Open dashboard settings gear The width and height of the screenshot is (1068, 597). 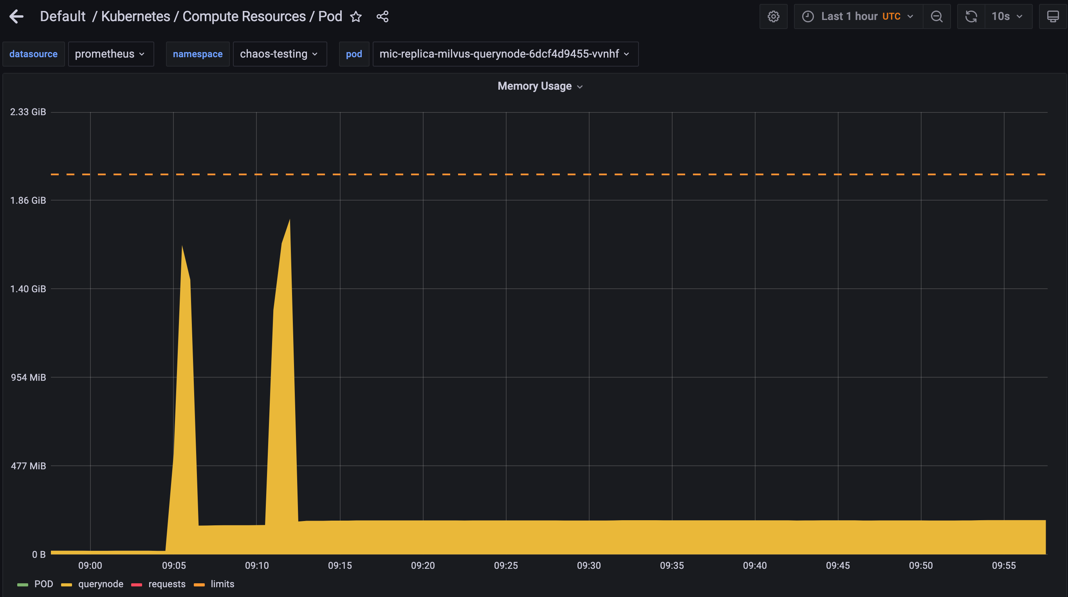pyautogui.click(x=774, y=16)
